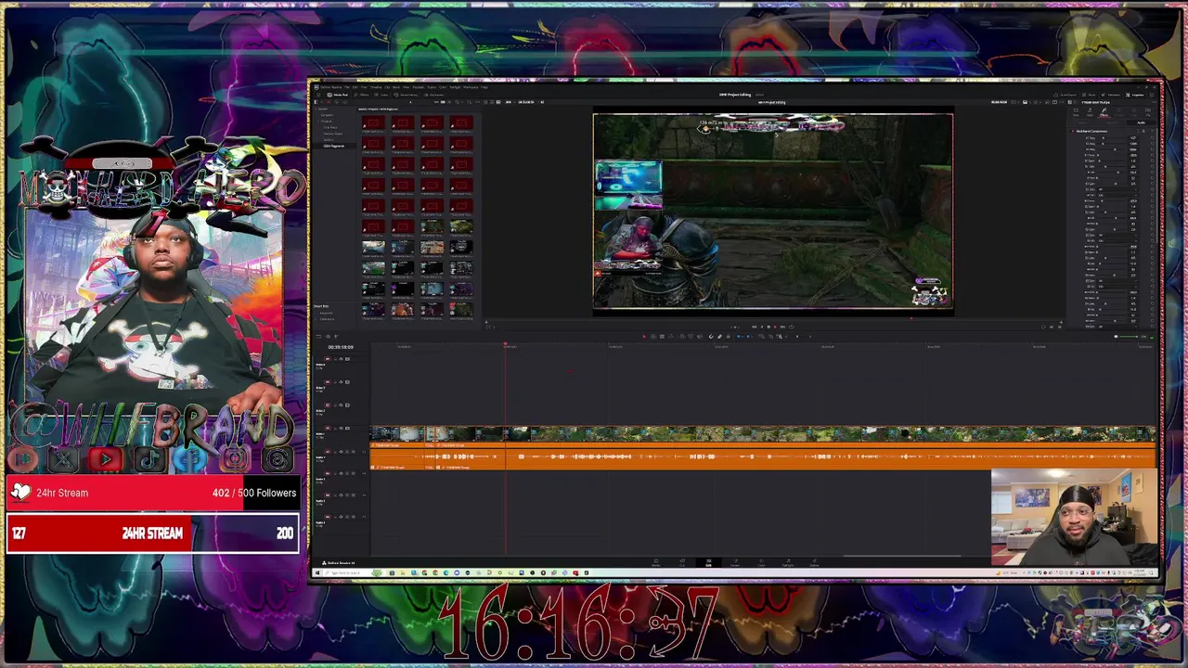
Task: Click the media pool search icon
Action: point(457,102)
